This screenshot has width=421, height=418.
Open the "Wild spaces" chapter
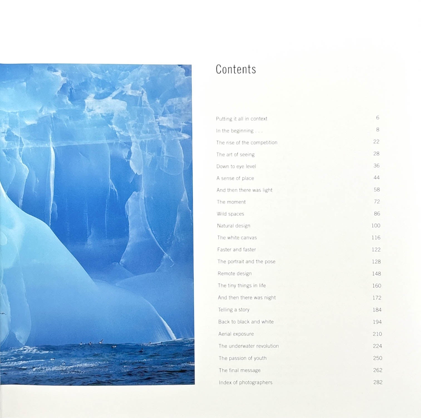[x=230, y=214]
